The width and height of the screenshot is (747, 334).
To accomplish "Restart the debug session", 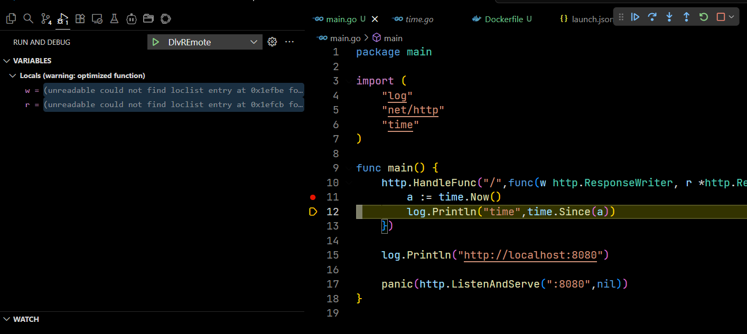I will coord(703,17).
